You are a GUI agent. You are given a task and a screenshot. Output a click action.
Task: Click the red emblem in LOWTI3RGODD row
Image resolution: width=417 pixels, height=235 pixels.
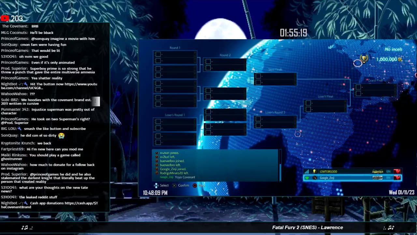(397, 171)
